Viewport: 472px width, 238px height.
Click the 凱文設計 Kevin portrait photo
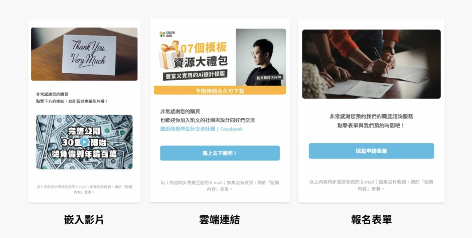(x=261, y=57)
